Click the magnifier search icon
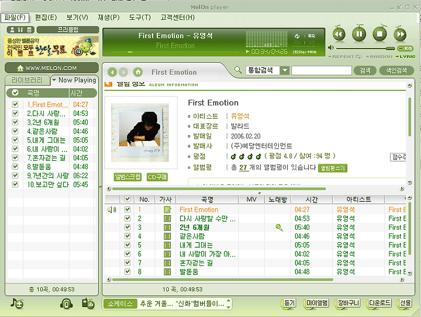The height and width of the screenshot is (317, 421). [238, 70]
